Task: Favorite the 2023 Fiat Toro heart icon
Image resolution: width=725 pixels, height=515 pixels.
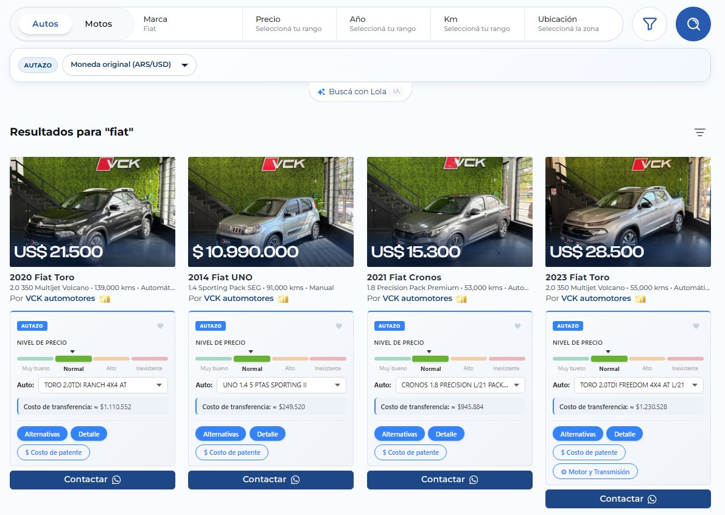Action: [x=696, y=326]
